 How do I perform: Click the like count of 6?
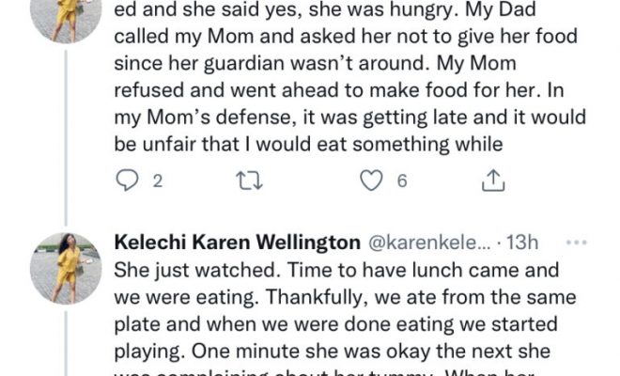tap(402, 182)
